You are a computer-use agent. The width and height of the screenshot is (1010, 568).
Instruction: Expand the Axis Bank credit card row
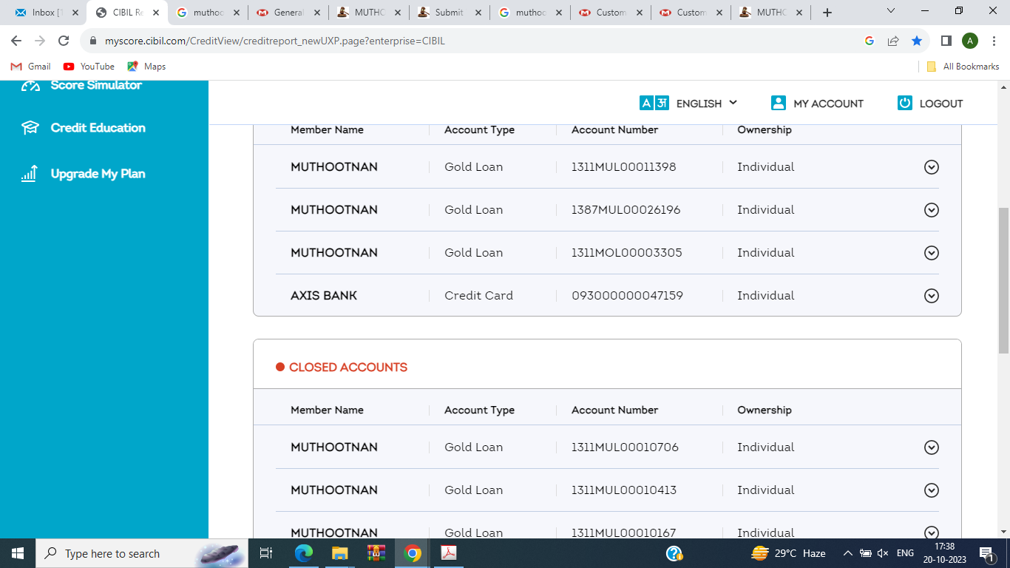pyautogui.click(x=932, y=296)
